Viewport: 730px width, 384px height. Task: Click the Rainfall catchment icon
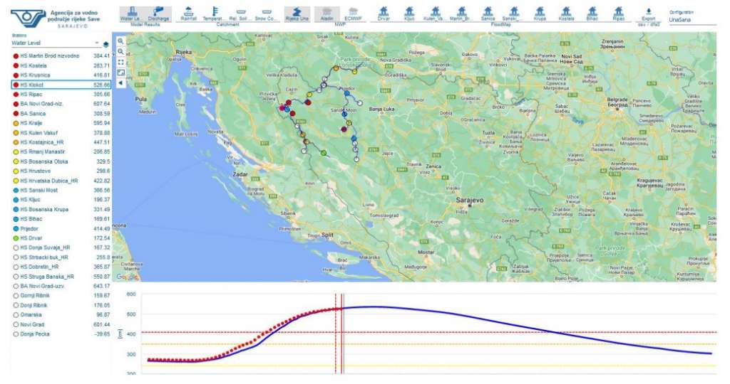click(188, 14)
